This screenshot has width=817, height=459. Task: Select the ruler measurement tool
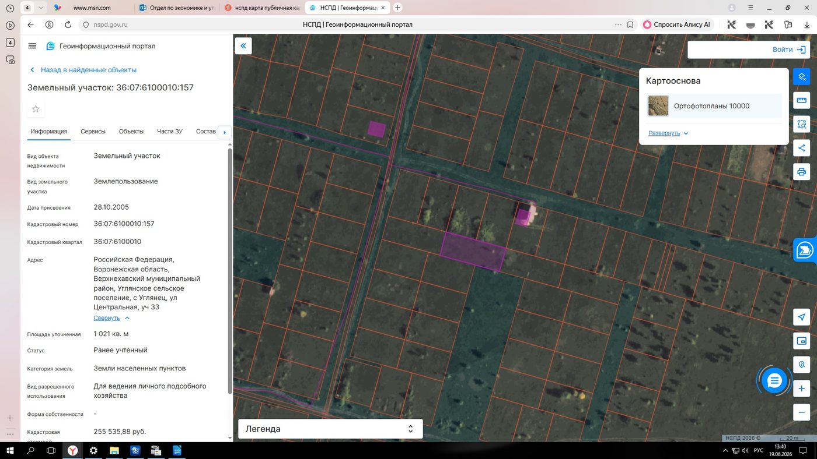pos(802,100)
